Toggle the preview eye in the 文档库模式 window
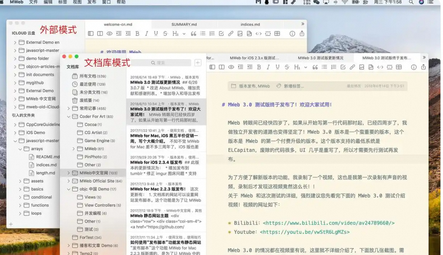The width and height of the screenshot is (443, 255). coord(231,67)
